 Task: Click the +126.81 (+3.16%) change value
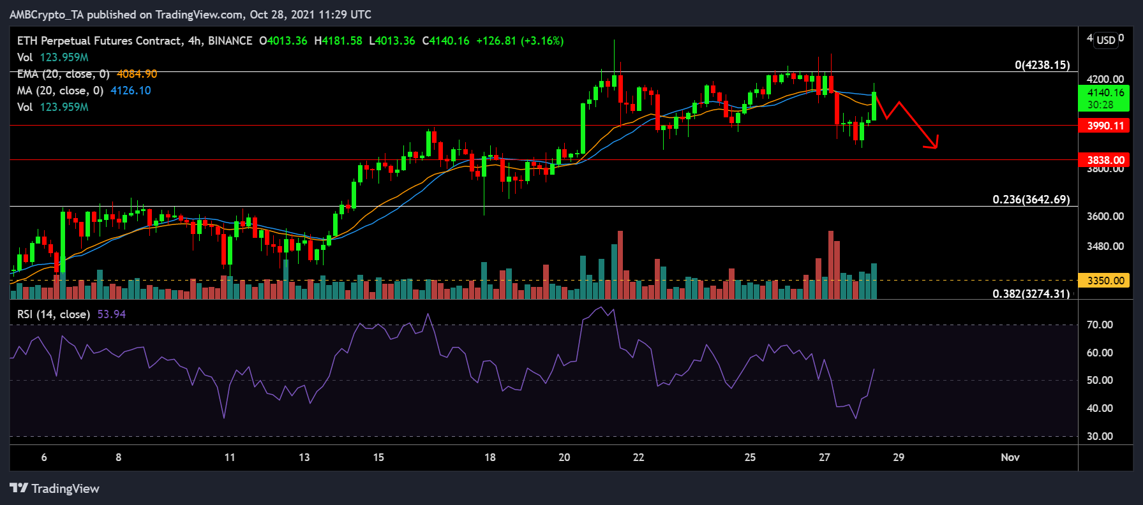coord(520,41)
